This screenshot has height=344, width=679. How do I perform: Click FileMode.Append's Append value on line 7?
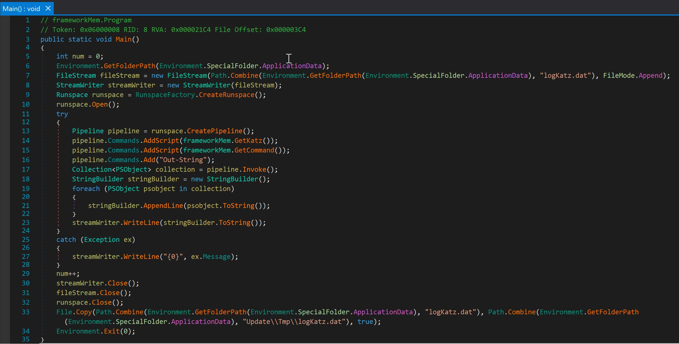point(651,76)
